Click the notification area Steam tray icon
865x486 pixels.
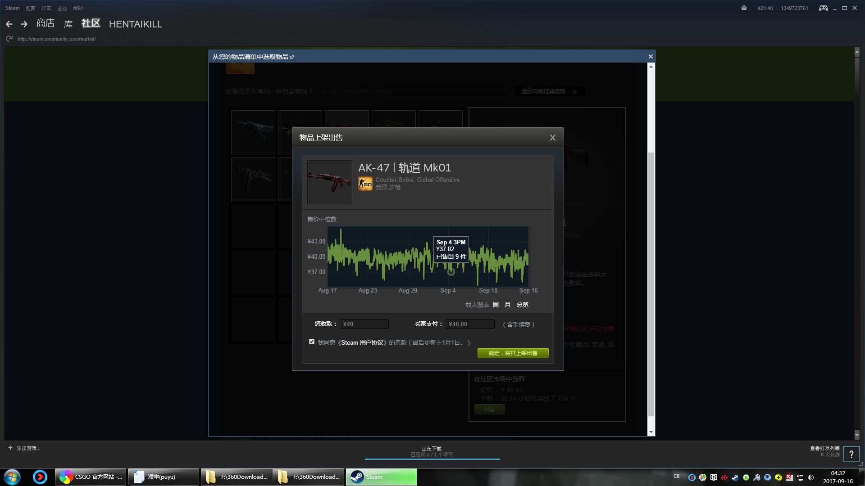tap(736, 477)
